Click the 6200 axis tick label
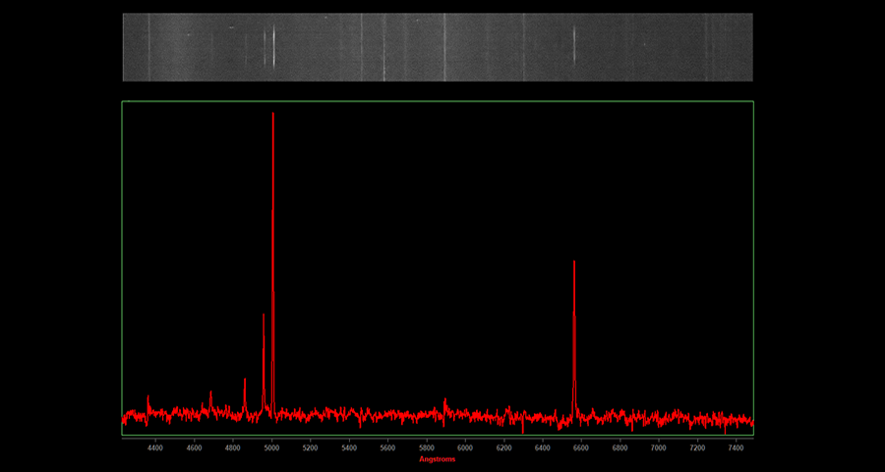885x472 pixels. (503, 447)
